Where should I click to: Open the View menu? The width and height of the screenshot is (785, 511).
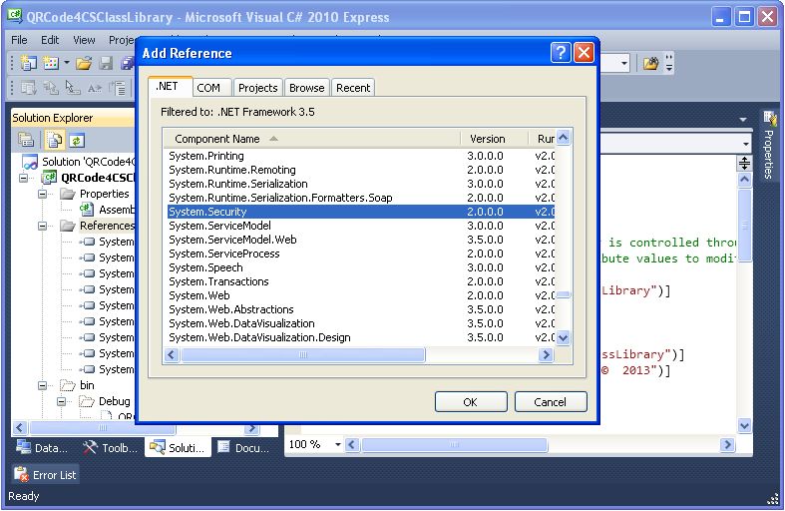click(84, 40)
